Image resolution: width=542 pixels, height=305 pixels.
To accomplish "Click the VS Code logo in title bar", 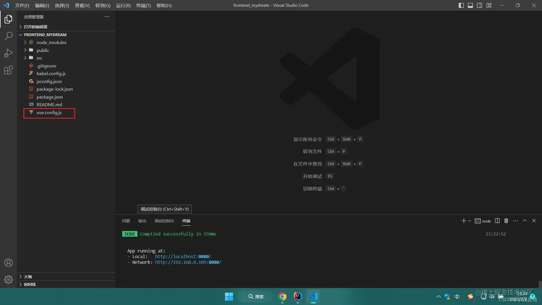I will [x=6, y=5].
